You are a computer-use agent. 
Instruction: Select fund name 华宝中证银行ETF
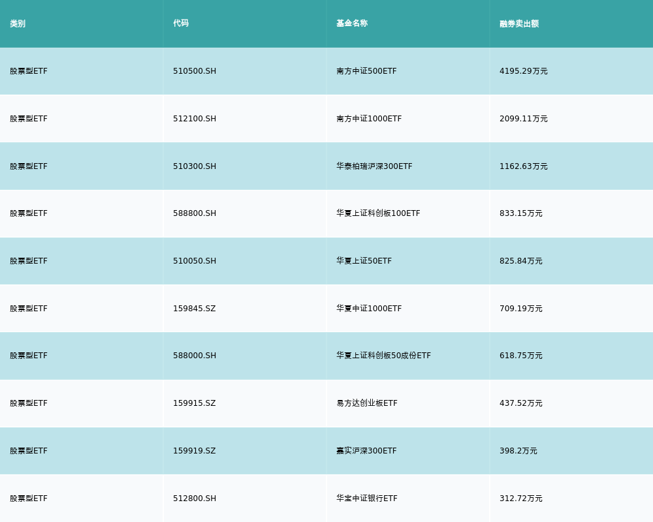pyautogui.click(x=367, y=499)
